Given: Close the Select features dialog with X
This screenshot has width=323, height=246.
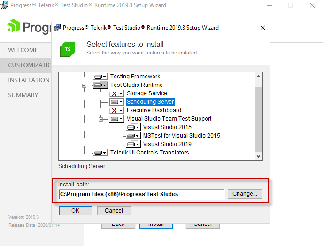Looking at the screenshot, I should (x=262, y=28).
